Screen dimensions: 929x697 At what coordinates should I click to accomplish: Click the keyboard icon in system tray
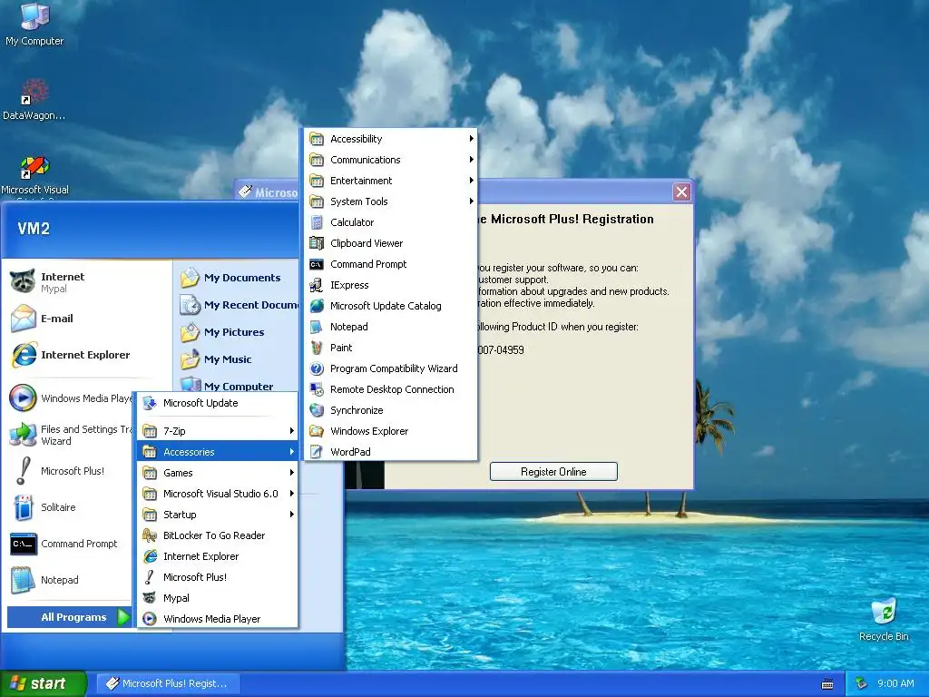click(827, 684)
